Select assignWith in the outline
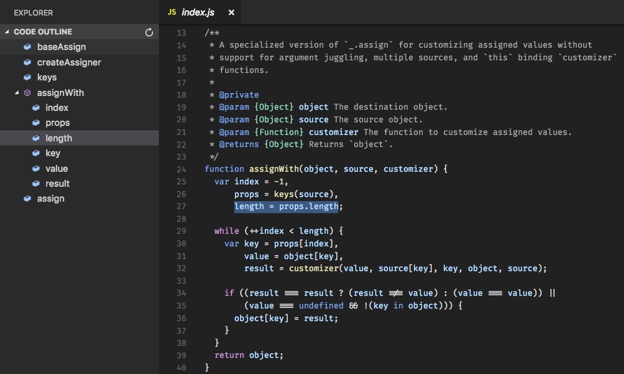This screenshot has height=374, width=624. click(79, 92)
